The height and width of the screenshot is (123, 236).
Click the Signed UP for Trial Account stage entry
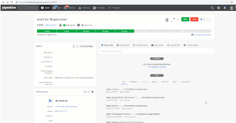tap(135, 97)
